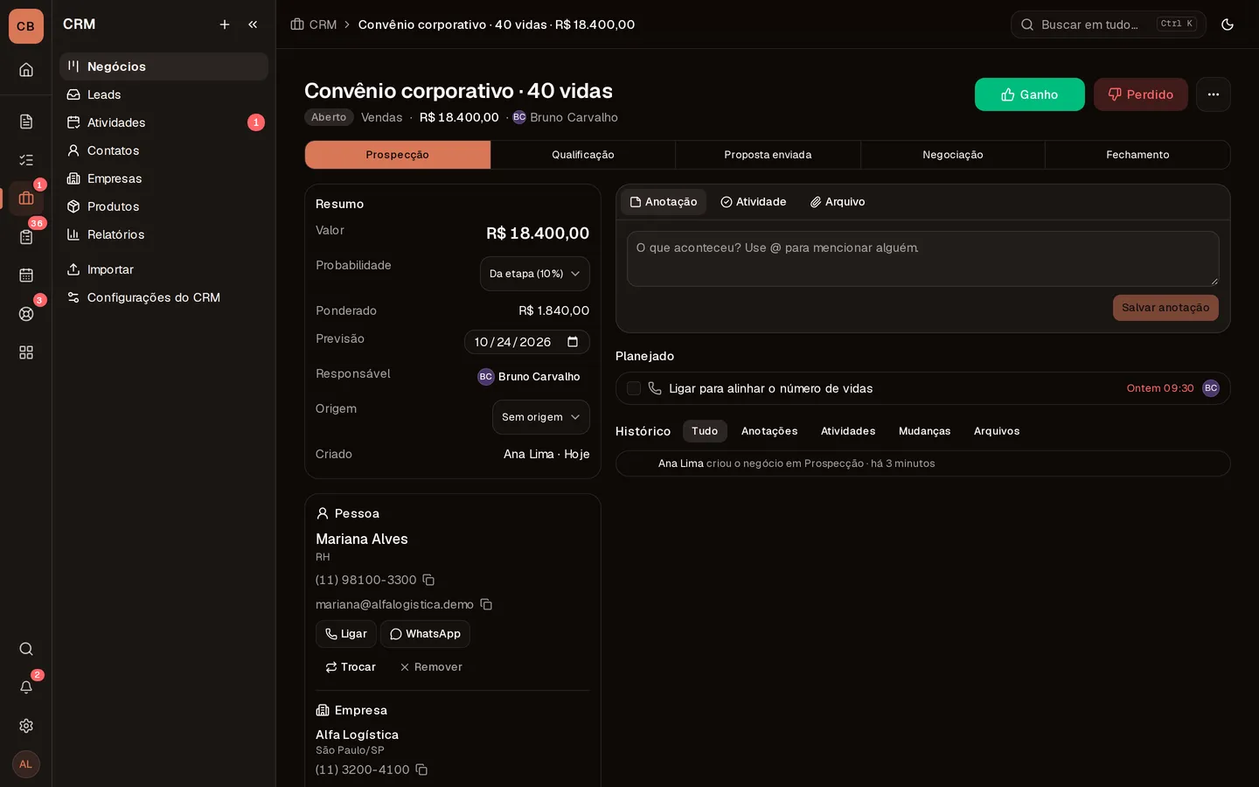Mark the deal as Perdido
Viewport: 1259px width, 787px height.
(x=1141, y=94)
